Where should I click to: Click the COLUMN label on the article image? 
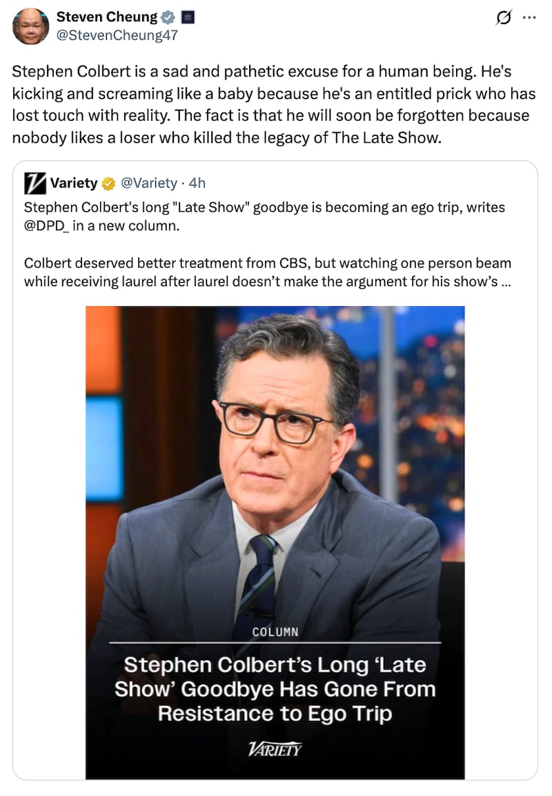click(275, 631)
